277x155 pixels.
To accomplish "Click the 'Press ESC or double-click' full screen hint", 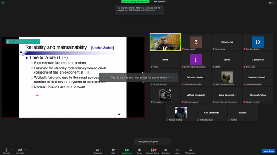I will click(x=138, y=77).
